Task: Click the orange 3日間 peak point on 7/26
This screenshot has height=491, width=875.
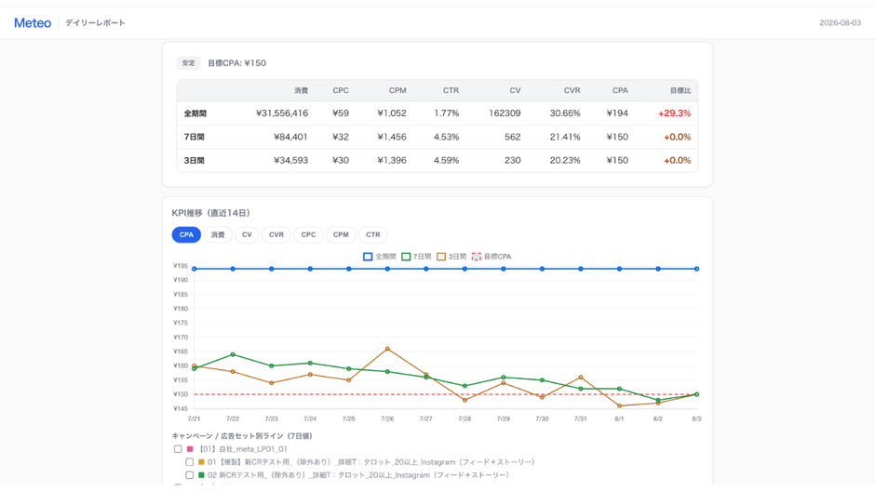Action: 387,349
